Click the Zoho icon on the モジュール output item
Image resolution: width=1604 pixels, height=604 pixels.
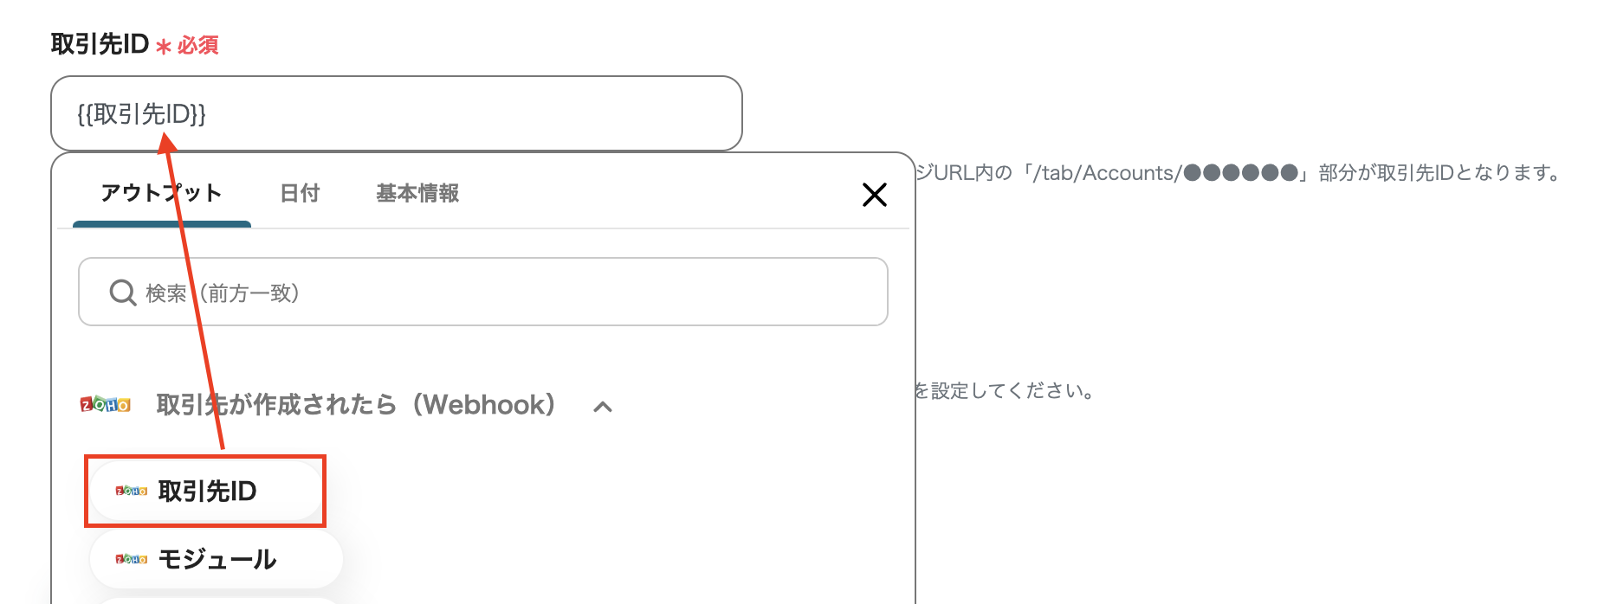coord(130,559)
